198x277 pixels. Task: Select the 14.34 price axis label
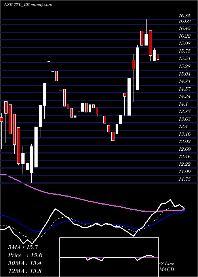click(185, 97)
